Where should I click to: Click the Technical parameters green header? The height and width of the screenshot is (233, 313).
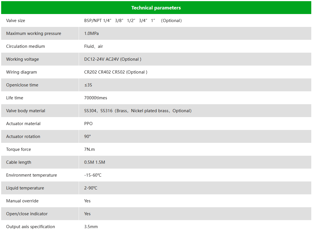point(156,8)
